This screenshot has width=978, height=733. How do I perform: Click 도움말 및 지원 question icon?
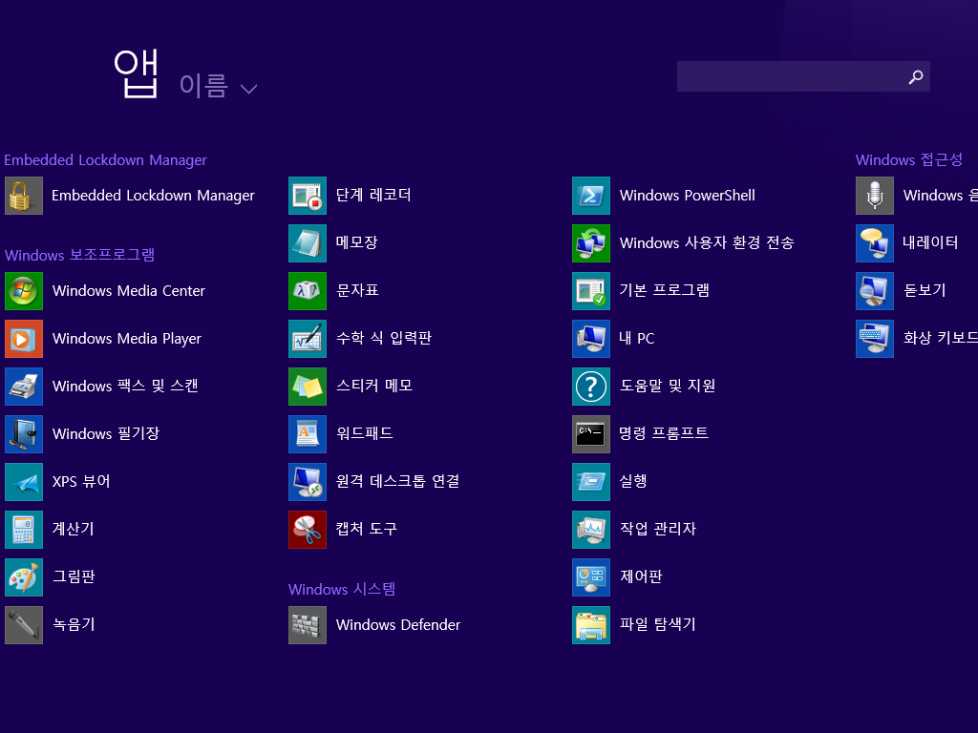[591, 387]
